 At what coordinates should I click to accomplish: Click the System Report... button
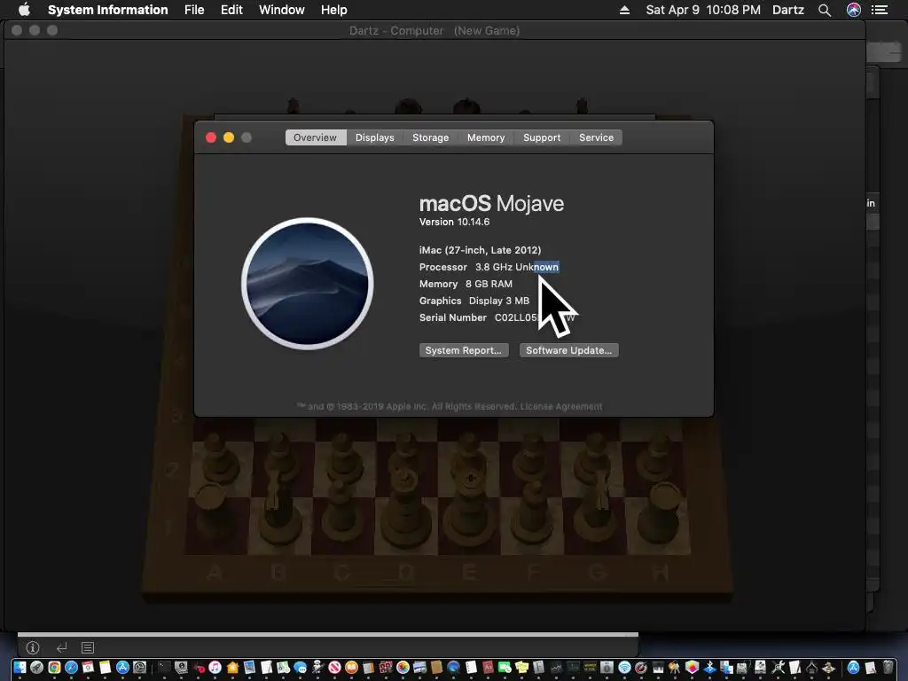point(464,350)
